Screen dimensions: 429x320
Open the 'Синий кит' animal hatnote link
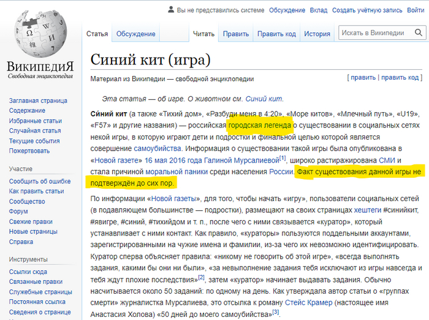click(x=264, y=99)
